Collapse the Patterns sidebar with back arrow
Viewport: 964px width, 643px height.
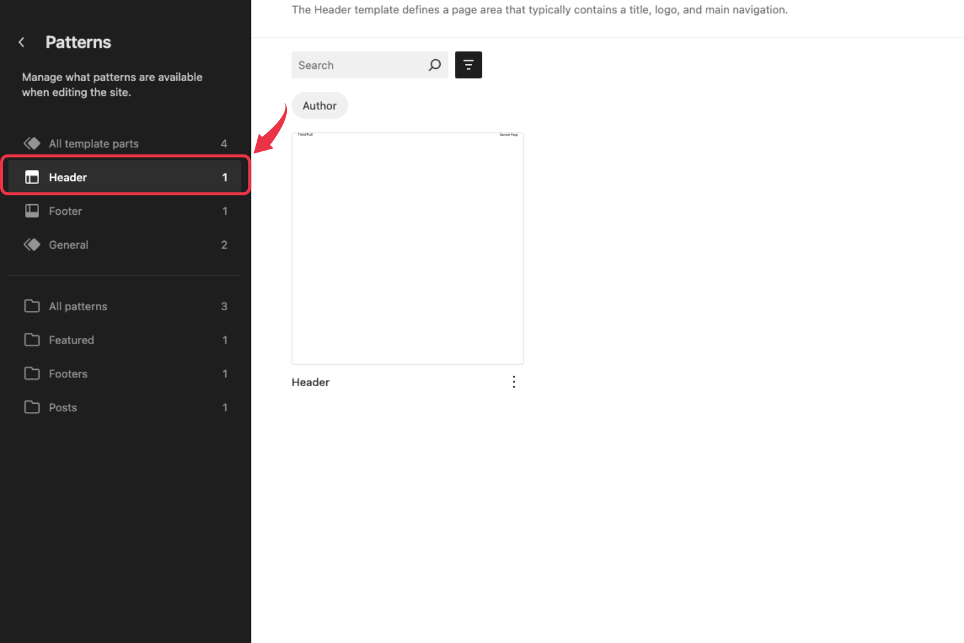(x=21, y=42)
